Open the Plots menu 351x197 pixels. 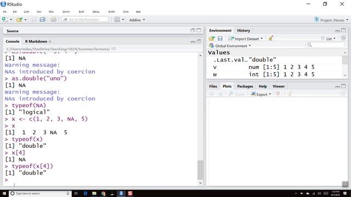[51, 11]
